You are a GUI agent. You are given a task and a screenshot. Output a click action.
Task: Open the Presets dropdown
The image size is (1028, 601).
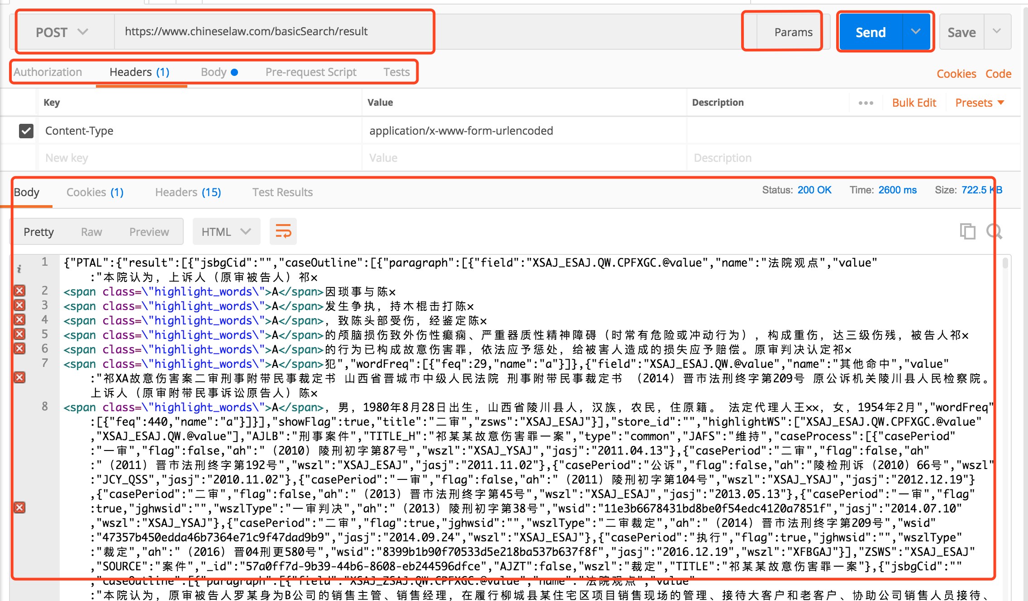coord(979,103)
